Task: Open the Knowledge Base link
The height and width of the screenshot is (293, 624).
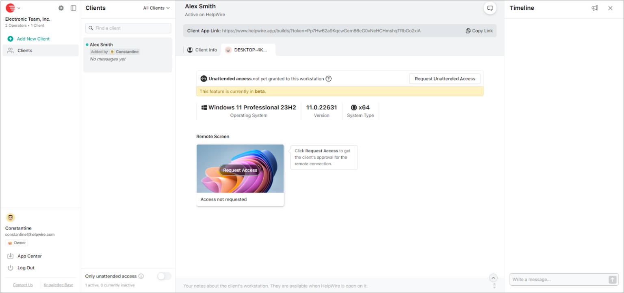Action: click(58, 284)
